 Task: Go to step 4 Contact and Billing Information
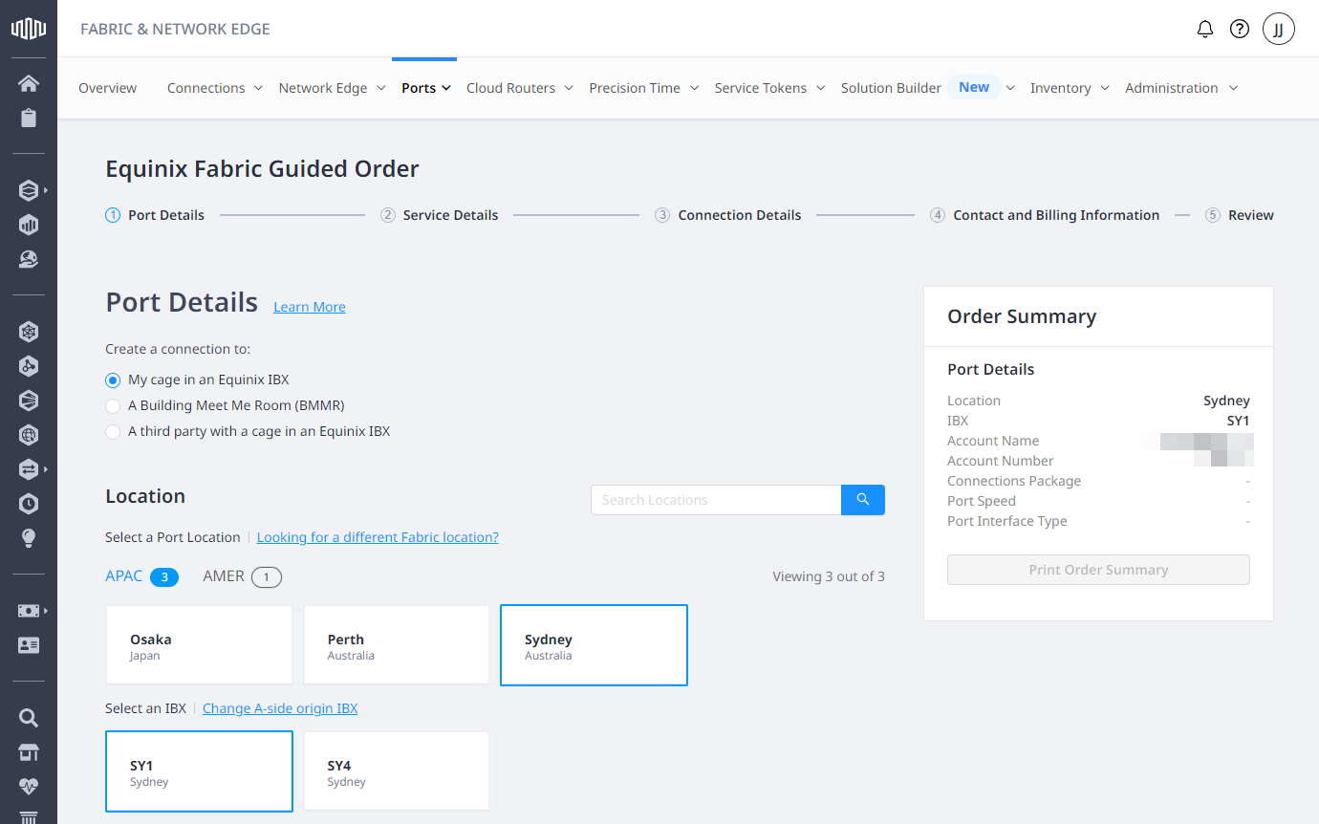[x=1045, y=215]
